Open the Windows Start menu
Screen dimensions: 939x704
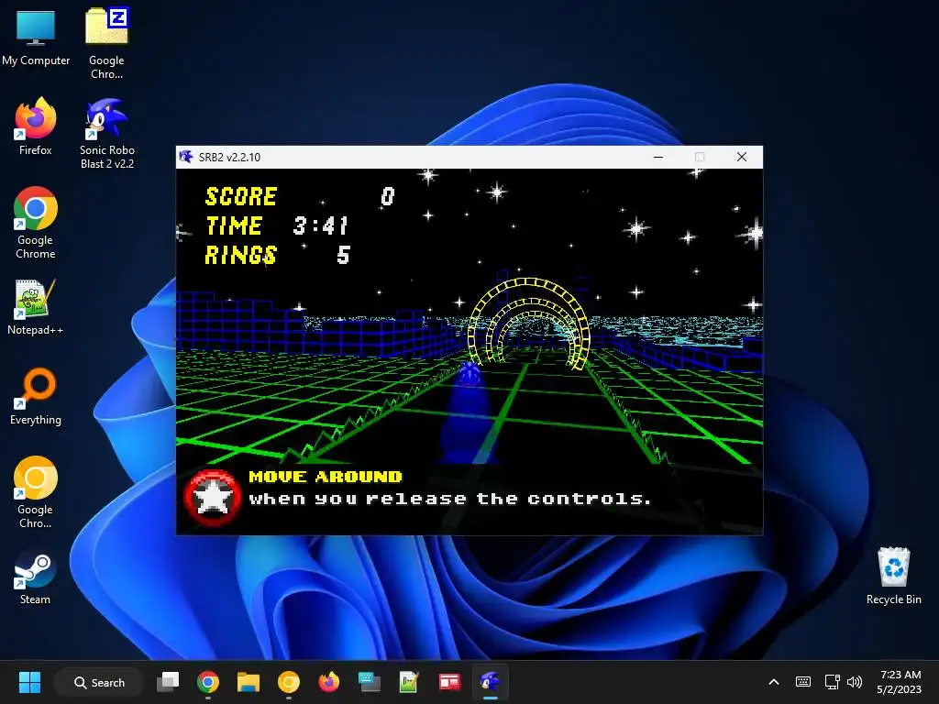[x=29, y=682]
